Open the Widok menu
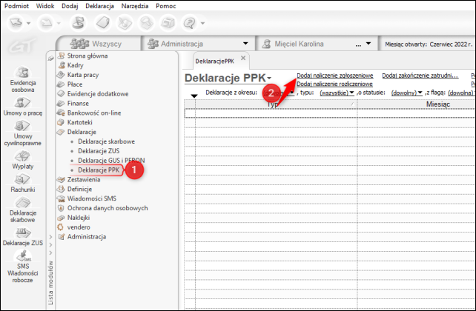 45,6
